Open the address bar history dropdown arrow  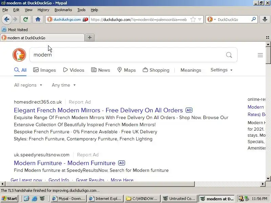pyautogui.click(x=200, y=20)
